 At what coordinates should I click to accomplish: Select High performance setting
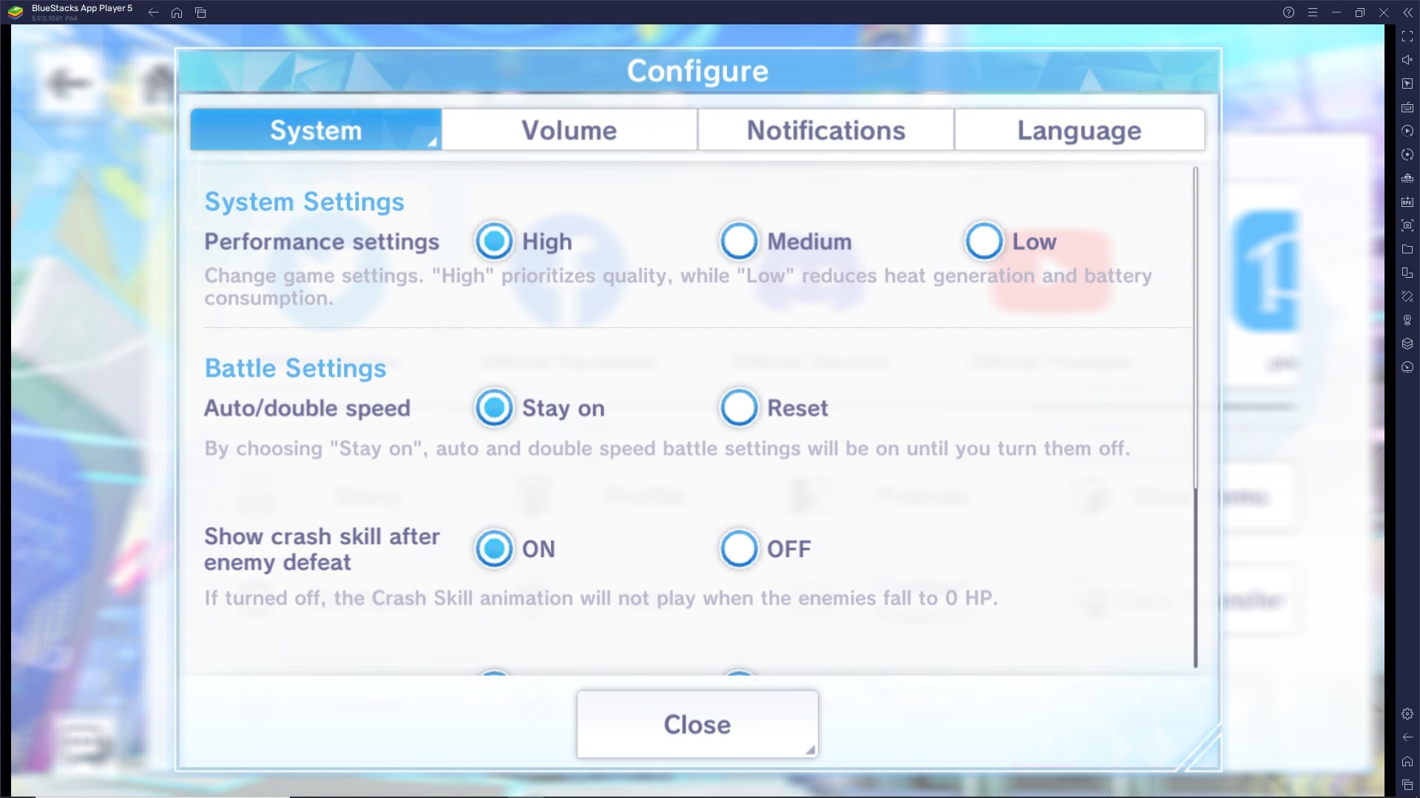point(495,241)
